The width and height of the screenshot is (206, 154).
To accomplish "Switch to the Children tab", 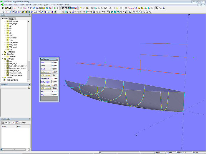I will point(12,19).
